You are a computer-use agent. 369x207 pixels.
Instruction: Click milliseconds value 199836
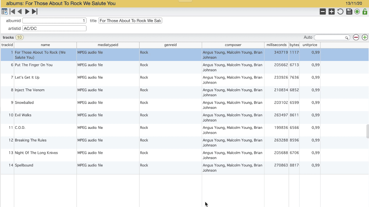coord(281,128)
